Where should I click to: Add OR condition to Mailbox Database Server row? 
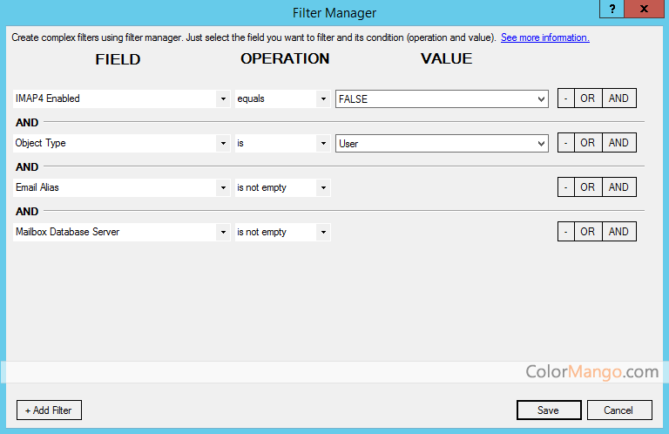pyautogui.click(x=588, y=232)
